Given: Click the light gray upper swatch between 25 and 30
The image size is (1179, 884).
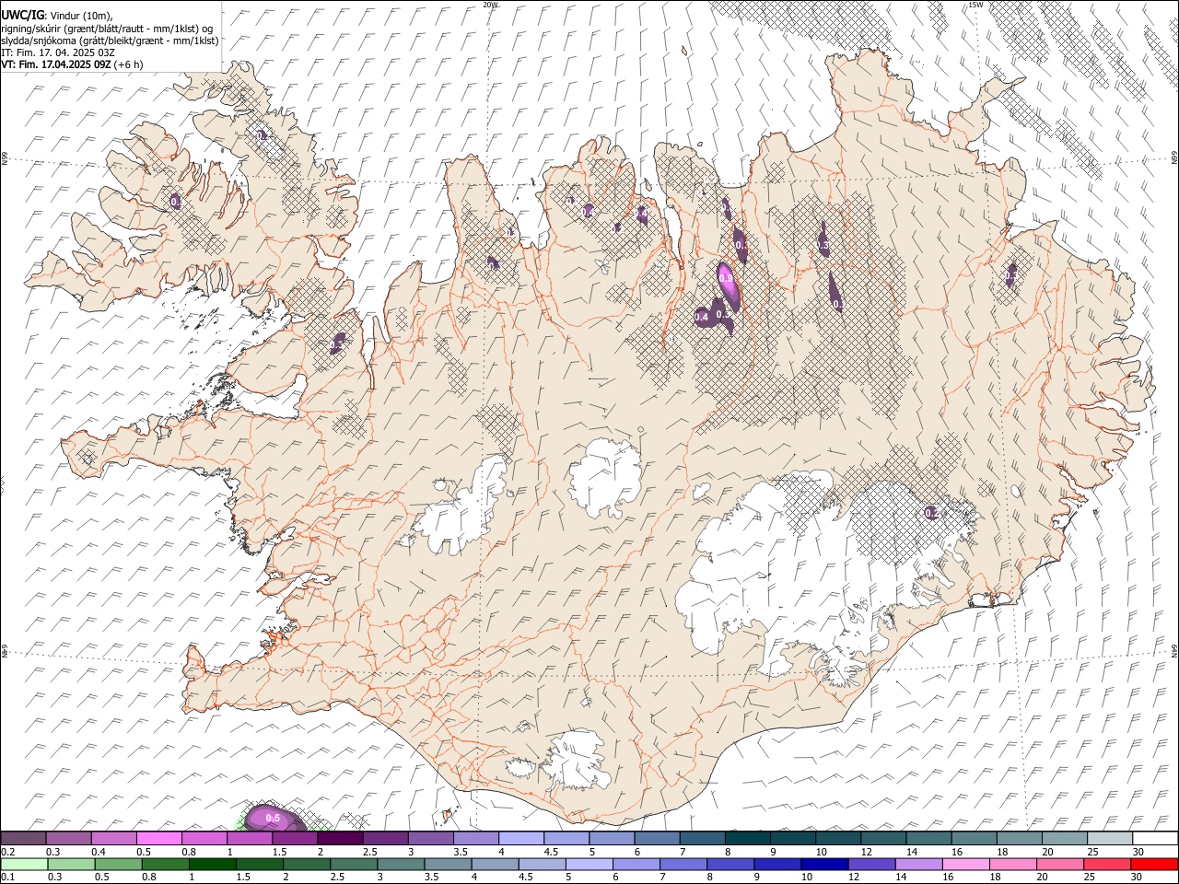Looking at the screenshot, I should pyautogui.click(x=1109, y=838).
